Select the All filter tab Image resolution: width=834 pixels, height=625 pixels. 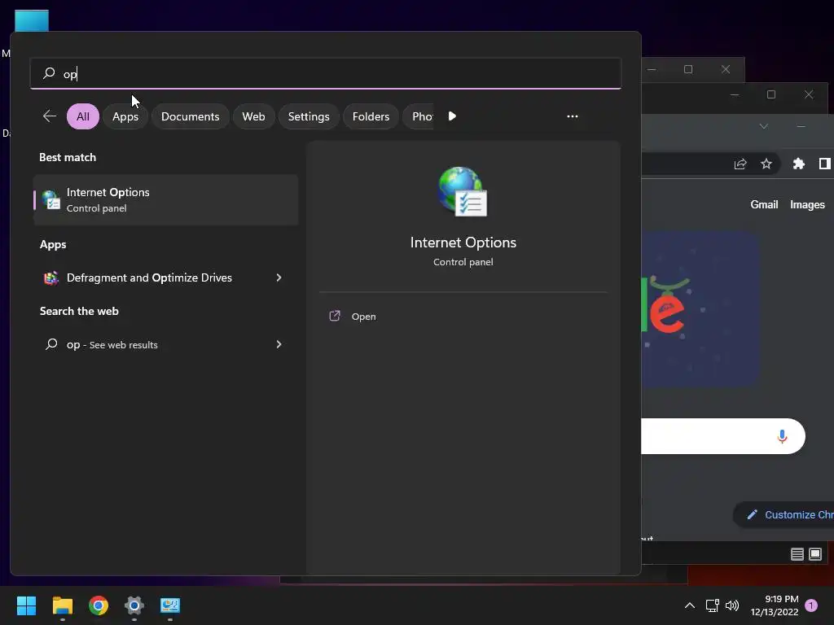point(83,116)
